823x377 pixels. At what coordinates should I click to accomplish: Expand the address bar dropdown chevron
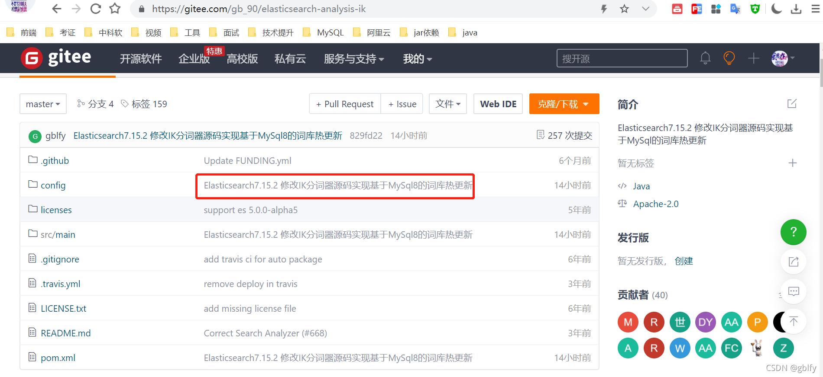[x=645, y=9]
